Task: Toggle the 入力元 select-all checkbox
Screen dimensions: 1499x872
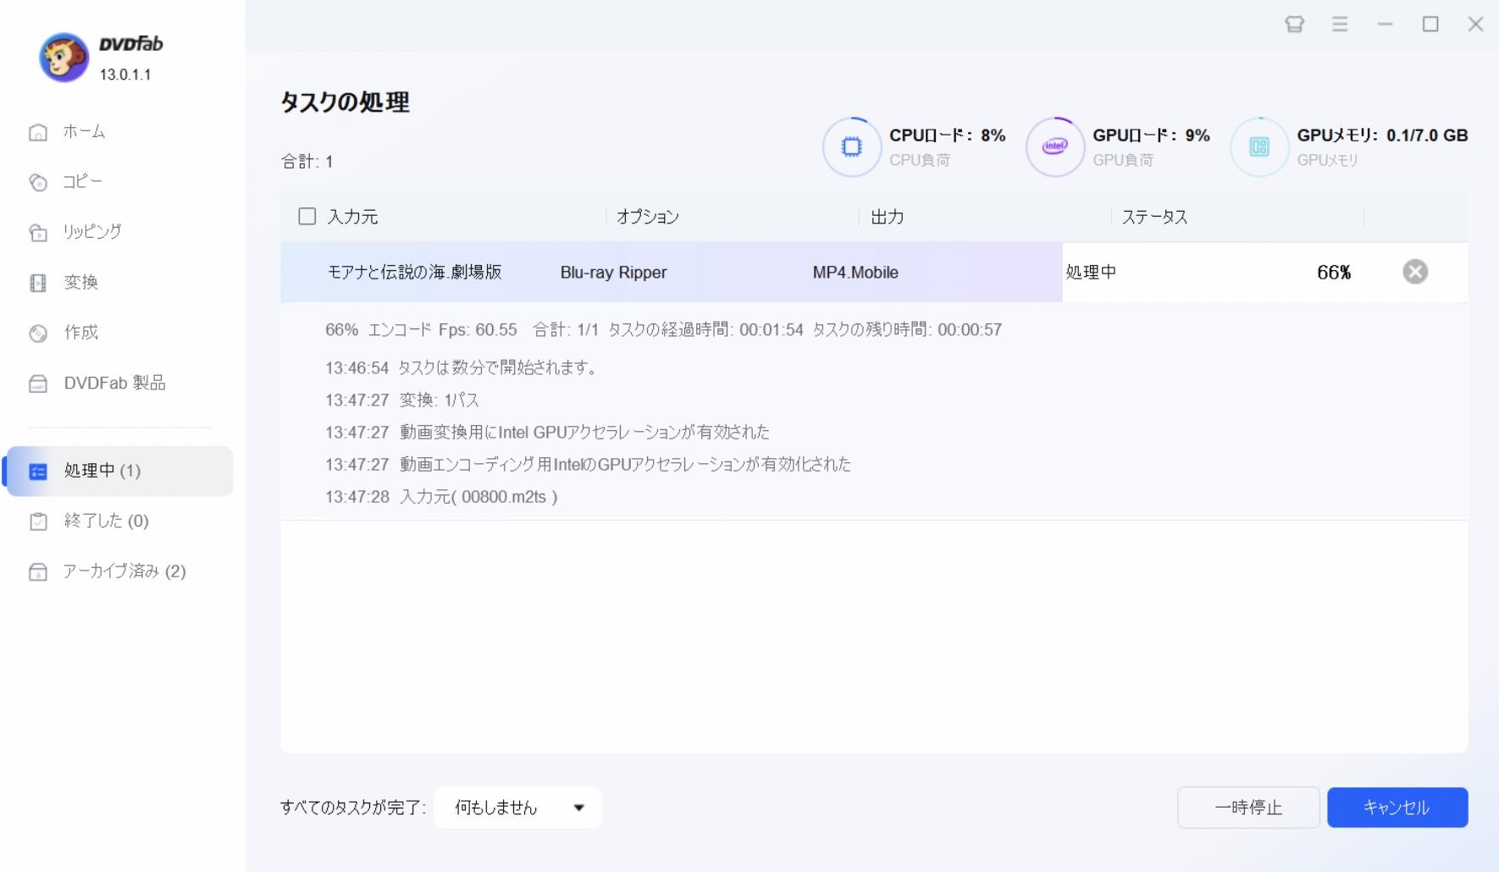Action: pos(307,217)
